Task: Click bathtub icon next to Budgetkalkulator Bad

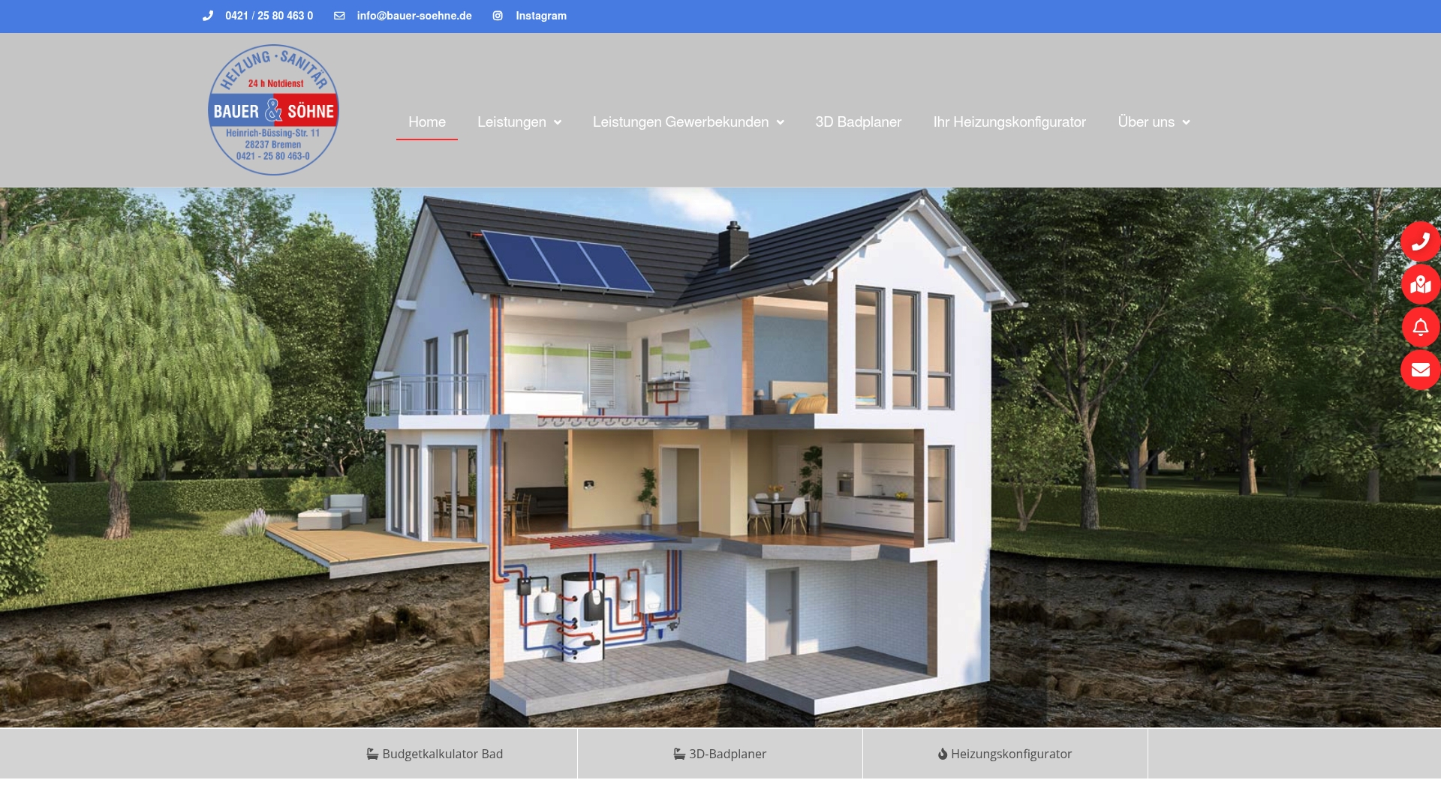Action: [372, 754]
